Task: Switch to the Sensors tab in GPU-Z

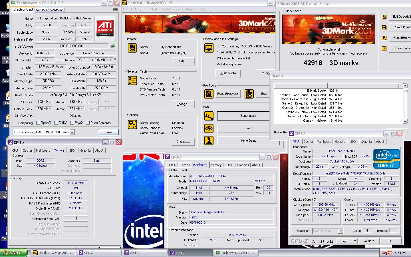Action: [x=41, y=10]
